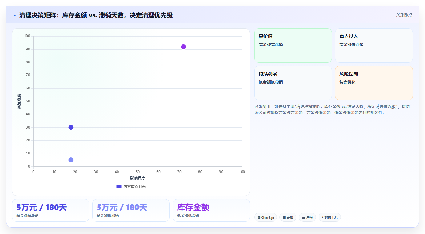Open the 重点投入 quadrant card
Viewport: 425px width, 234px height.
[x=374, y=46]
